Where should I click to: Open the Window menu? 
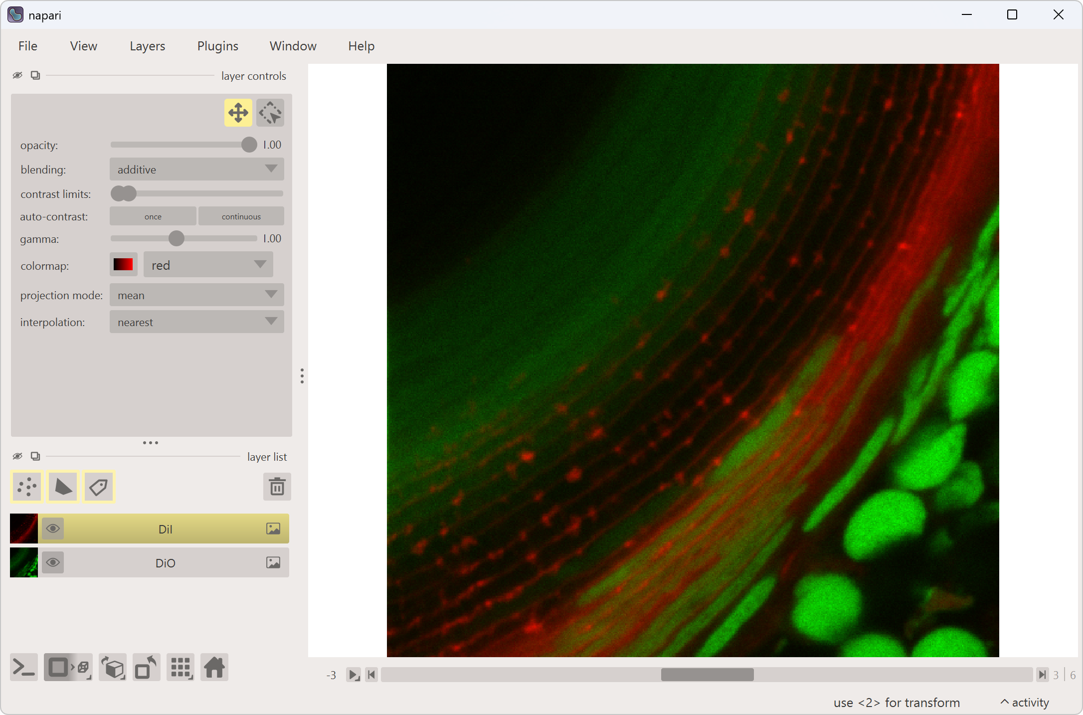[x=293, y=46]
